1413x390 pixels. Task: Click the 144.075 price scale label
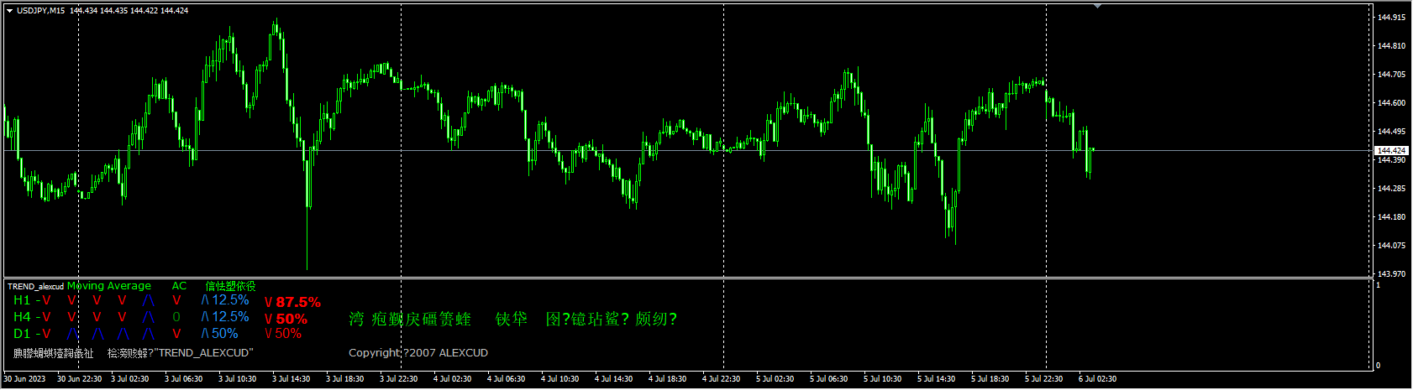coord(1392,246)
